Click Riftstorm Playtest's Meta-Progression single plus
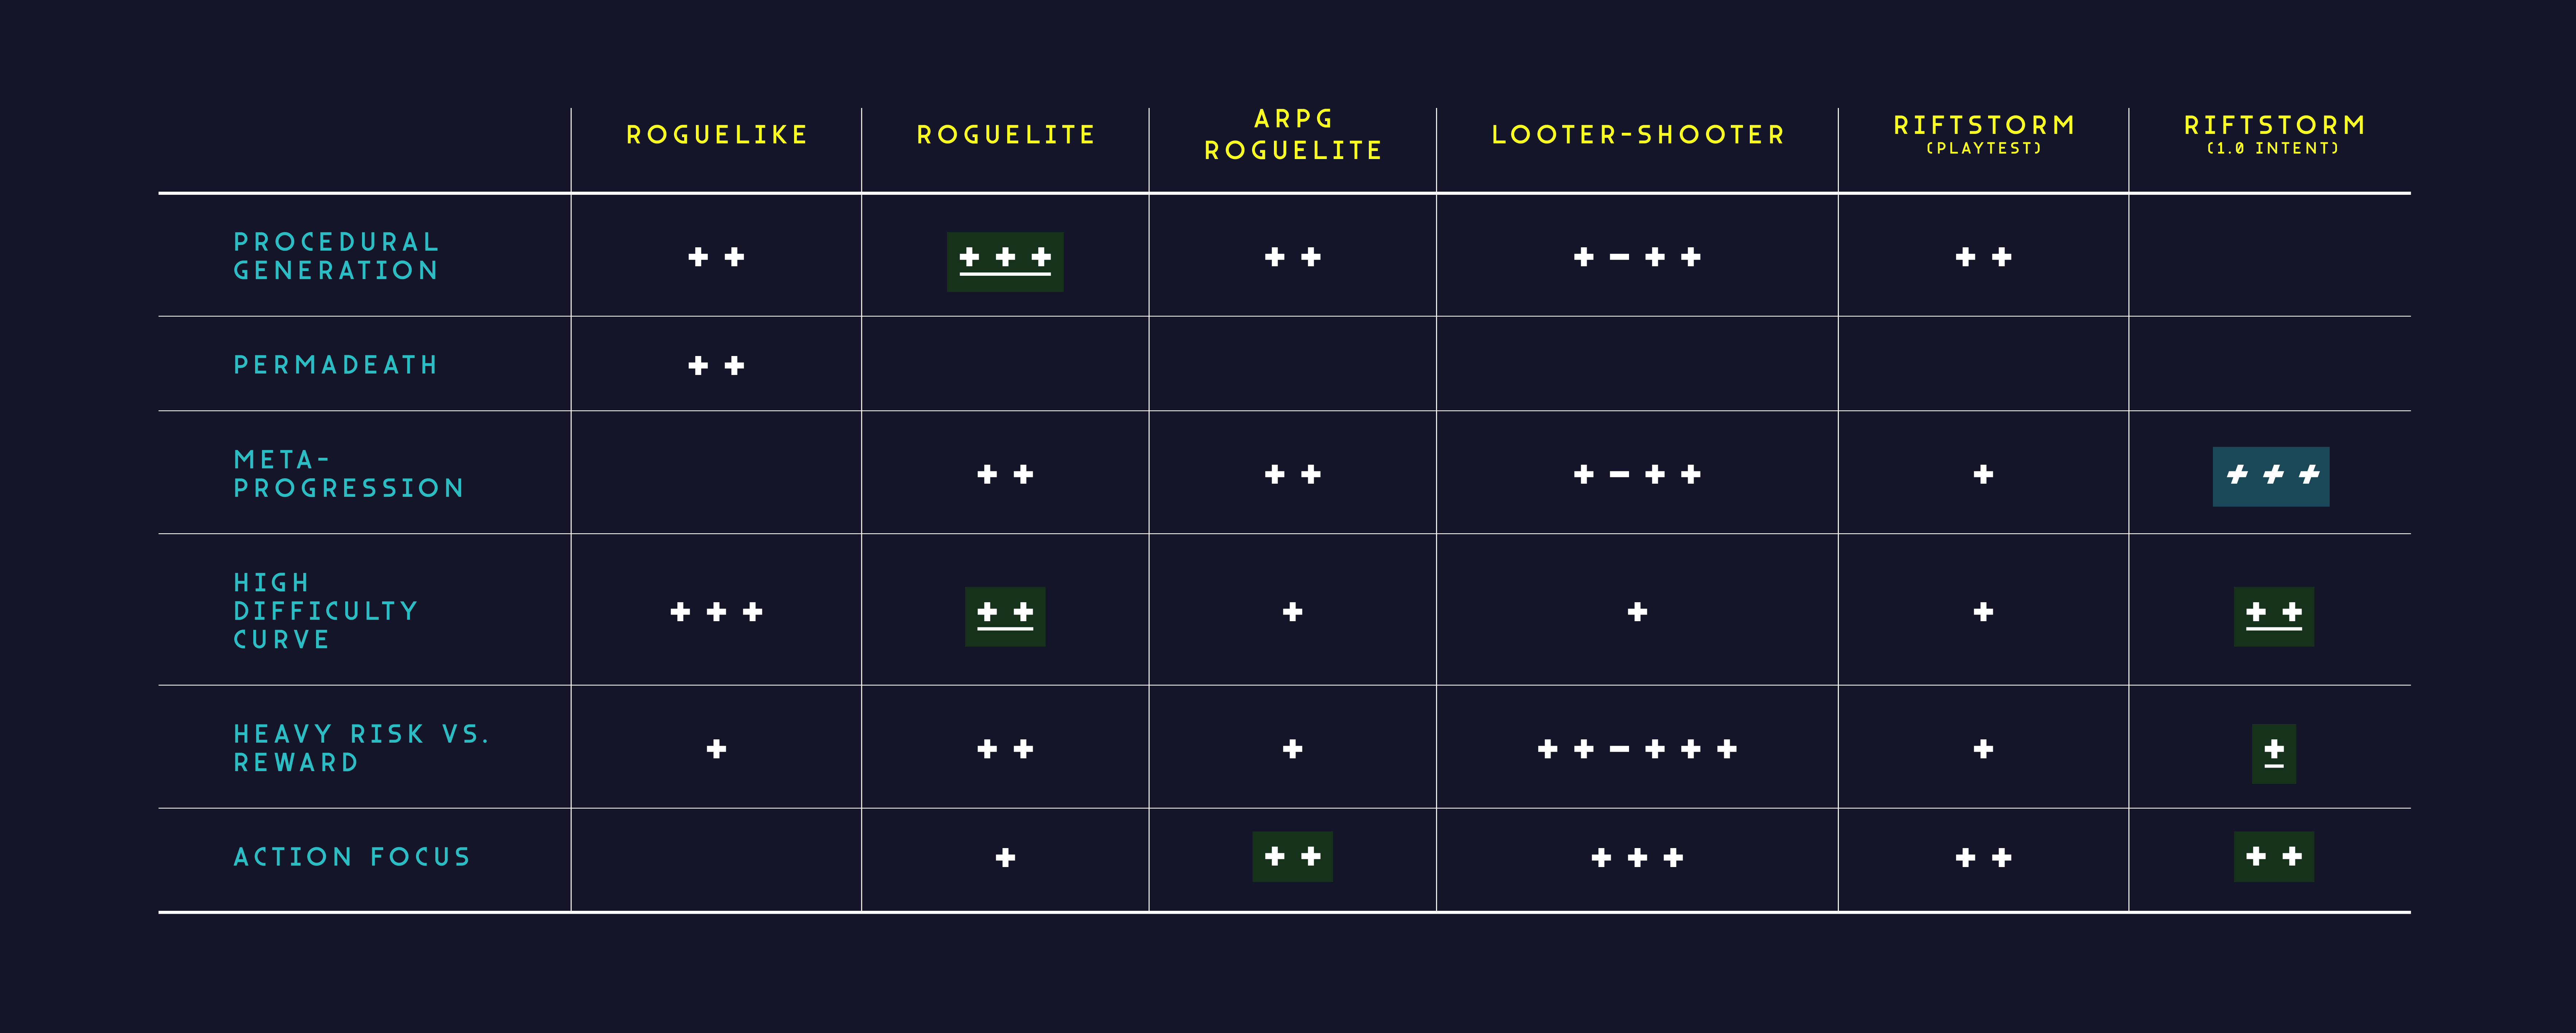2576x1033 pixels. [1983, 474]
